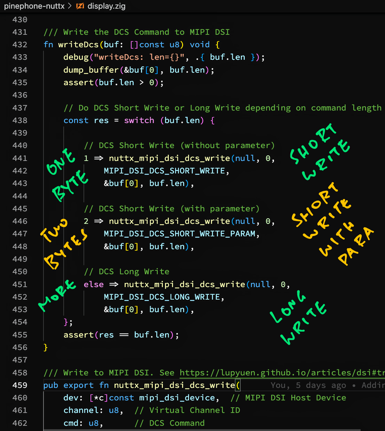Click the writeDcs function name

78,44
